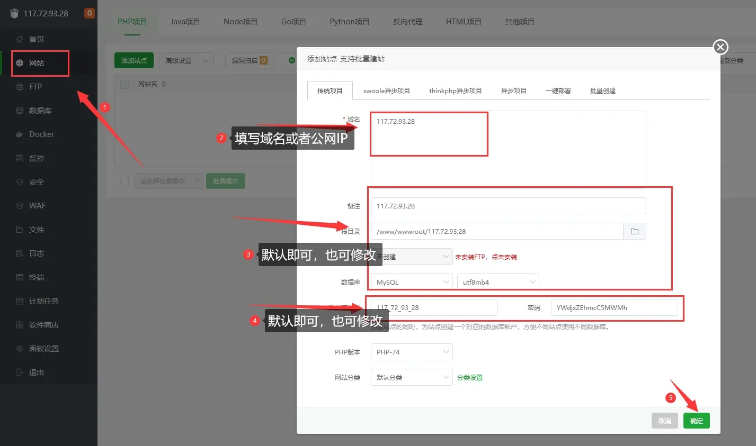756x446 pixels.
Task: Click the 数据库 database icon in sidebar
Action: [20, 111]
